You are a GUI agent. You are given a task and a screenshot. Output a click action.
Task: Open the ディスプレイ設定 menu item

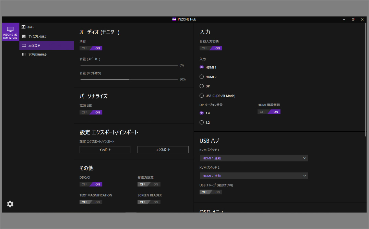[38, 36]
